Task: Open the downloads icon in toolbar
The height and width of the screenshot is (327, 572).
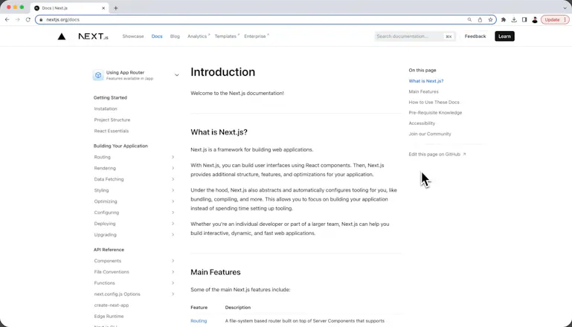Action: 514,19
